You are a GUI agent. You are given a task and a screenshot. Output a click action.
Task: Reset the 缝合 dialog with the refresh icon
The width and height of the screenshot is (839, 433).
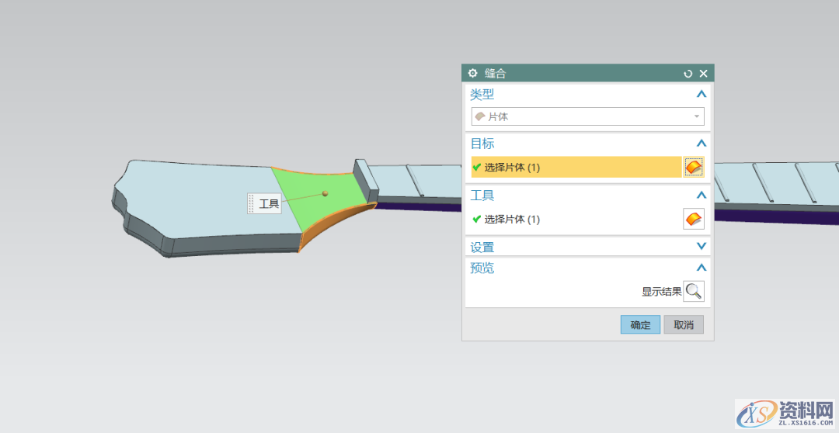pos(688,74)
